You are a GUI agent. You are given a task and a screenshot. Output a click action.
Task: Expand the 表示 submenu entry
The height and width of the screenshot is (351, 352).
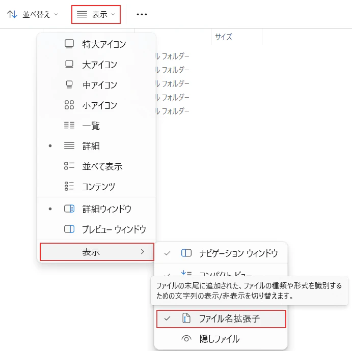(97, 252)
